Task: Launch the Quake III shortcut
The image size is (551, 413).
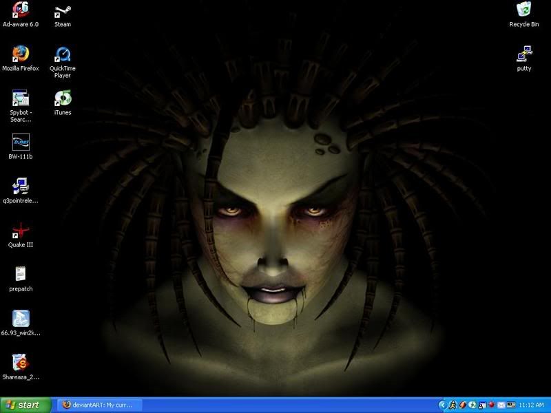Action: 21,235
